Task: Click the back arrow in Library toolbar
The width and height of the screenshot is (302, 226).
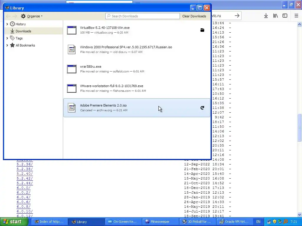Action: [8, 16]
